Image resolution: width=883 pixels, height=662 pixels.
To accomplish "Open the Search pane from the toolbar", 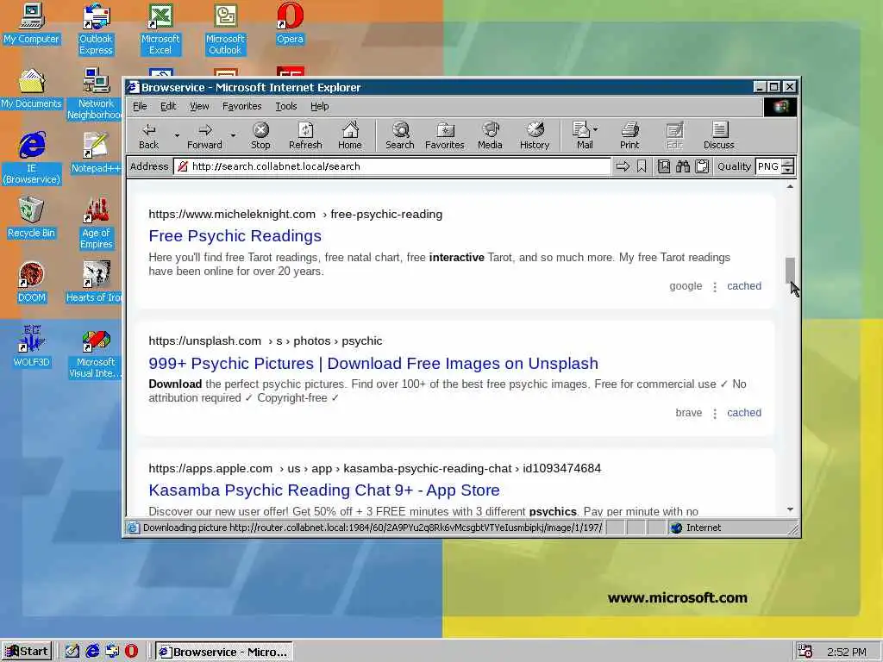I will pos(400,136).
